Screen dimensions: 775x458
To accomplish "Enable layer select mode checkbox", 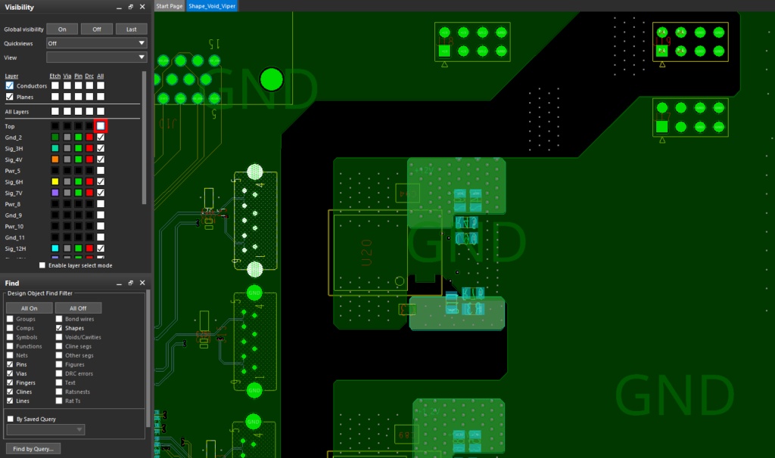I will [x=42, y=265].
